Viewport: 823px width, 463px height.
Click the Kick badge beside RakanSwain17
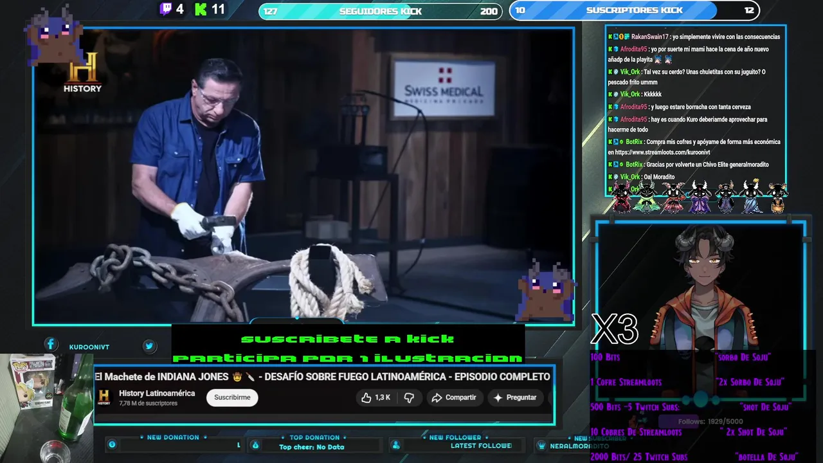click(x=610, y=37)
